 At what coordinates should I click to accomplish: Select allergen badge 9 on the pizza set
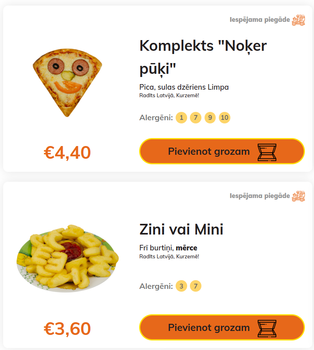pyautogui.click(x=210, y=118)
